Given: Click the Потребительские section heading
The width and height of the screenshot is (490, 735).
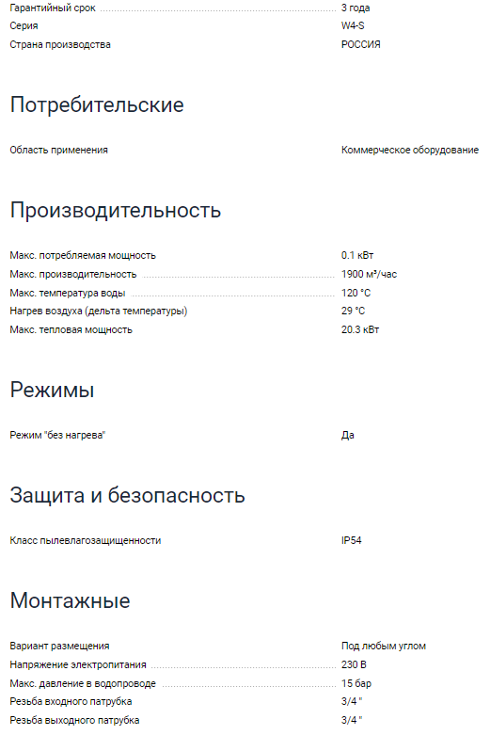Looking at the screenshot, I should pos(97,104).
